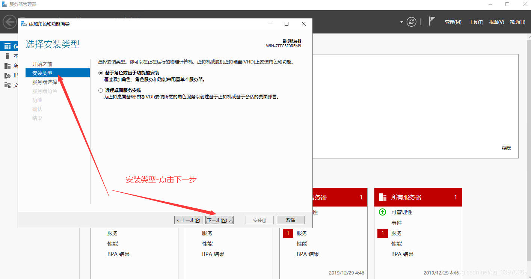The height and width of the screenshot is (279, 531).
Task: Click the 上一步(P) button
Action: 189,220
